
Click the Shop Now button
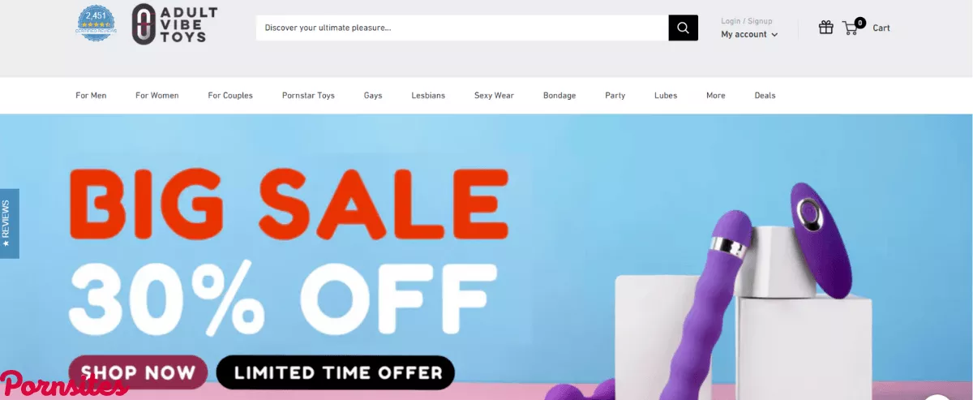coord(138,372)
